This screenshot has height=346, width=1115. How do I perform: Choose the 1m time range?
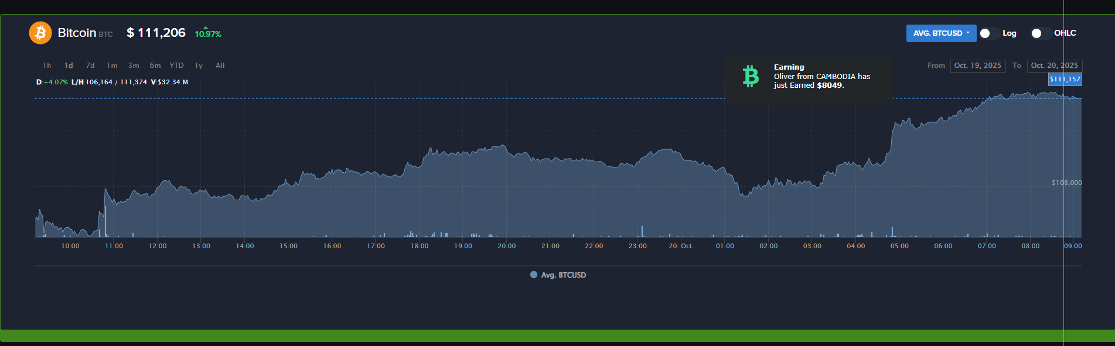click(x=112, y=66)
